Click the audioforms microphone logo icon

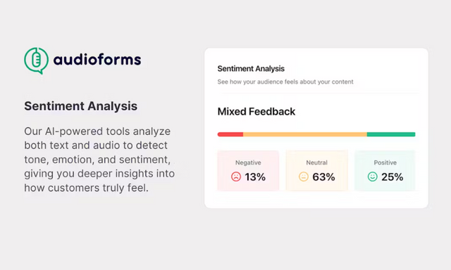click(x=36, y=60)
